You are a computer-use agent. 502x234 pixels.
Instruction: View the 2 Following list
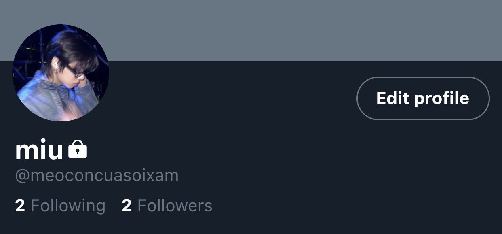click(x=60, y=206)
